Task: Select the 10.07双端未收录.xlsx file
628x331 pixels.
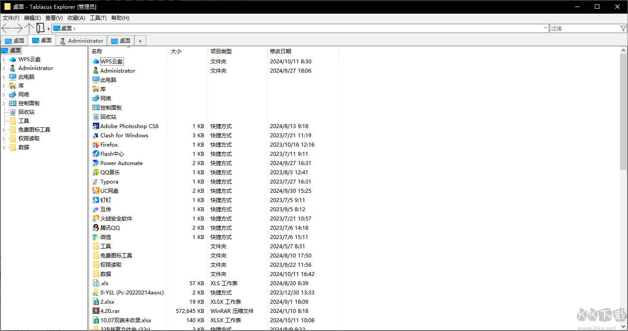Action: 126,320
